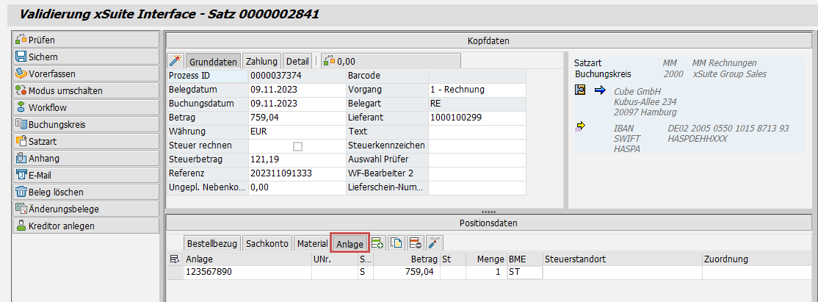818x302 pixels.
Task: Open the Detail tab
Action: [297, 61]
